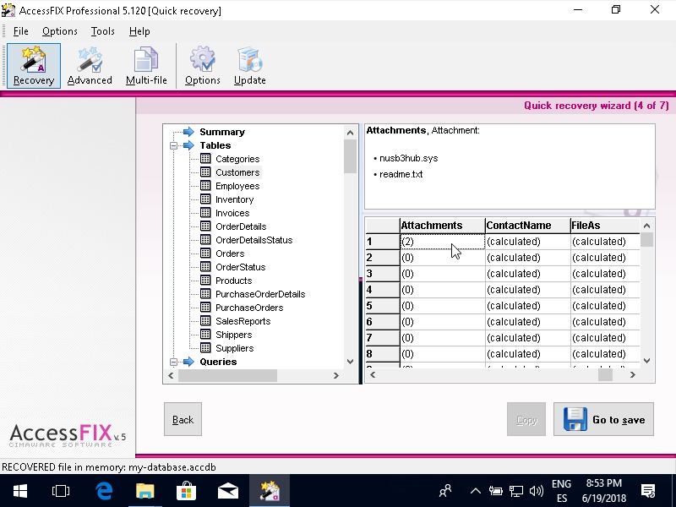Click AccessFIX app icon in taskbar
Screen dimensions: 676x507
(x=270, y=490)
